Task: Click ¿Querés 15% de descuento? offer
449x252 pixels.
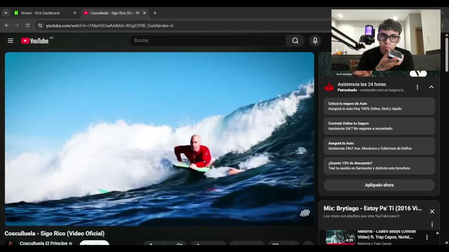Action: [x=379, y=166]
